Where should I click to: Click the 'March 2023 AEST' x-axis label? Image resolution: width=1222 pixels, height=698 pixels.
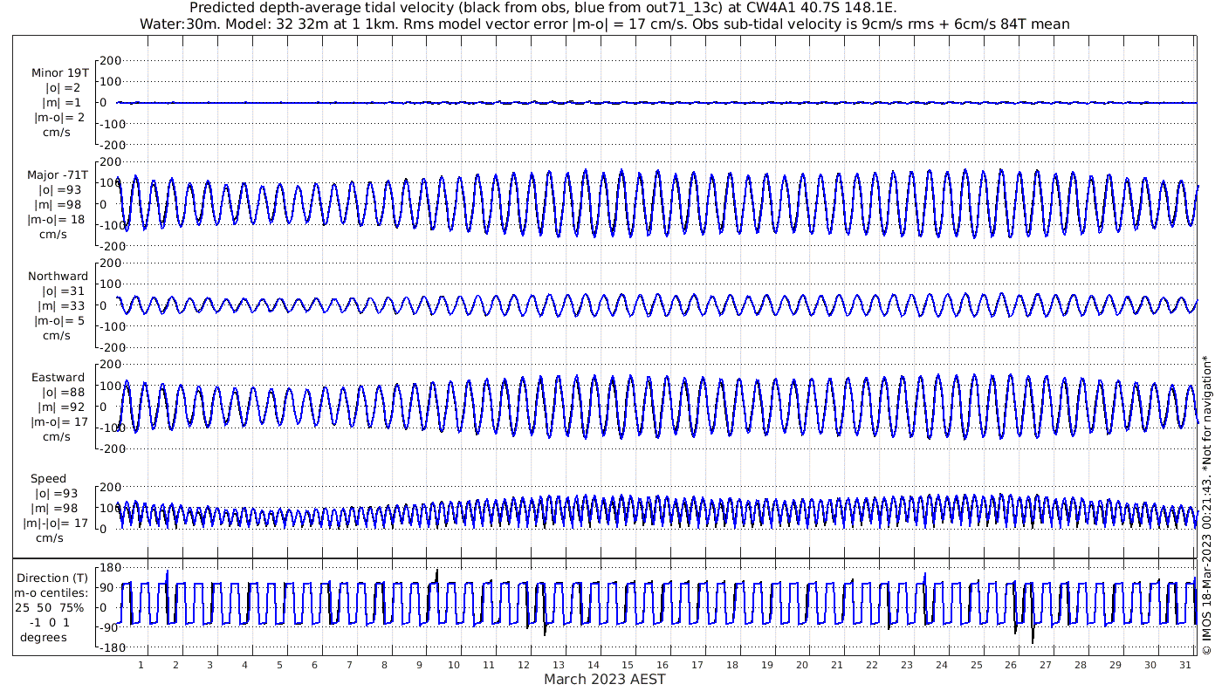coord(605,679)
